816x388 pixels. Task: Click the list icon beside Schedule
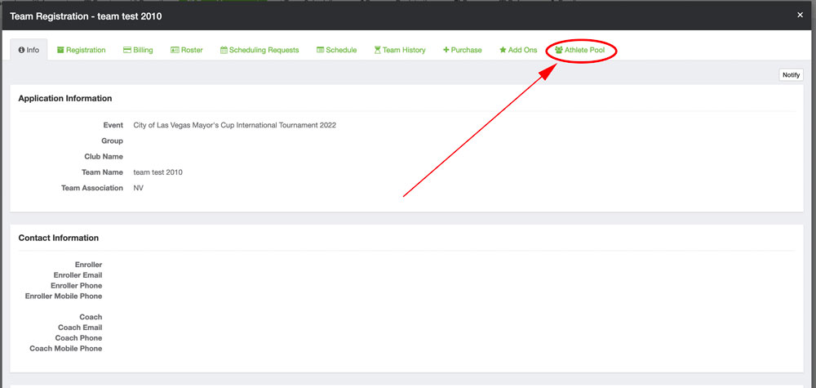[320, 51]
